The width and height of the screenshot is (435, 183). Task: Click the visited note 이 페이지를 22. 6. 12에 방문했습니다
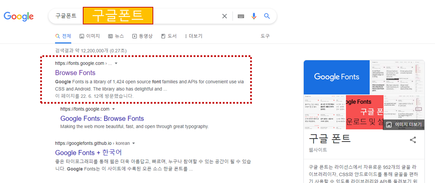(x=94, y=96)
